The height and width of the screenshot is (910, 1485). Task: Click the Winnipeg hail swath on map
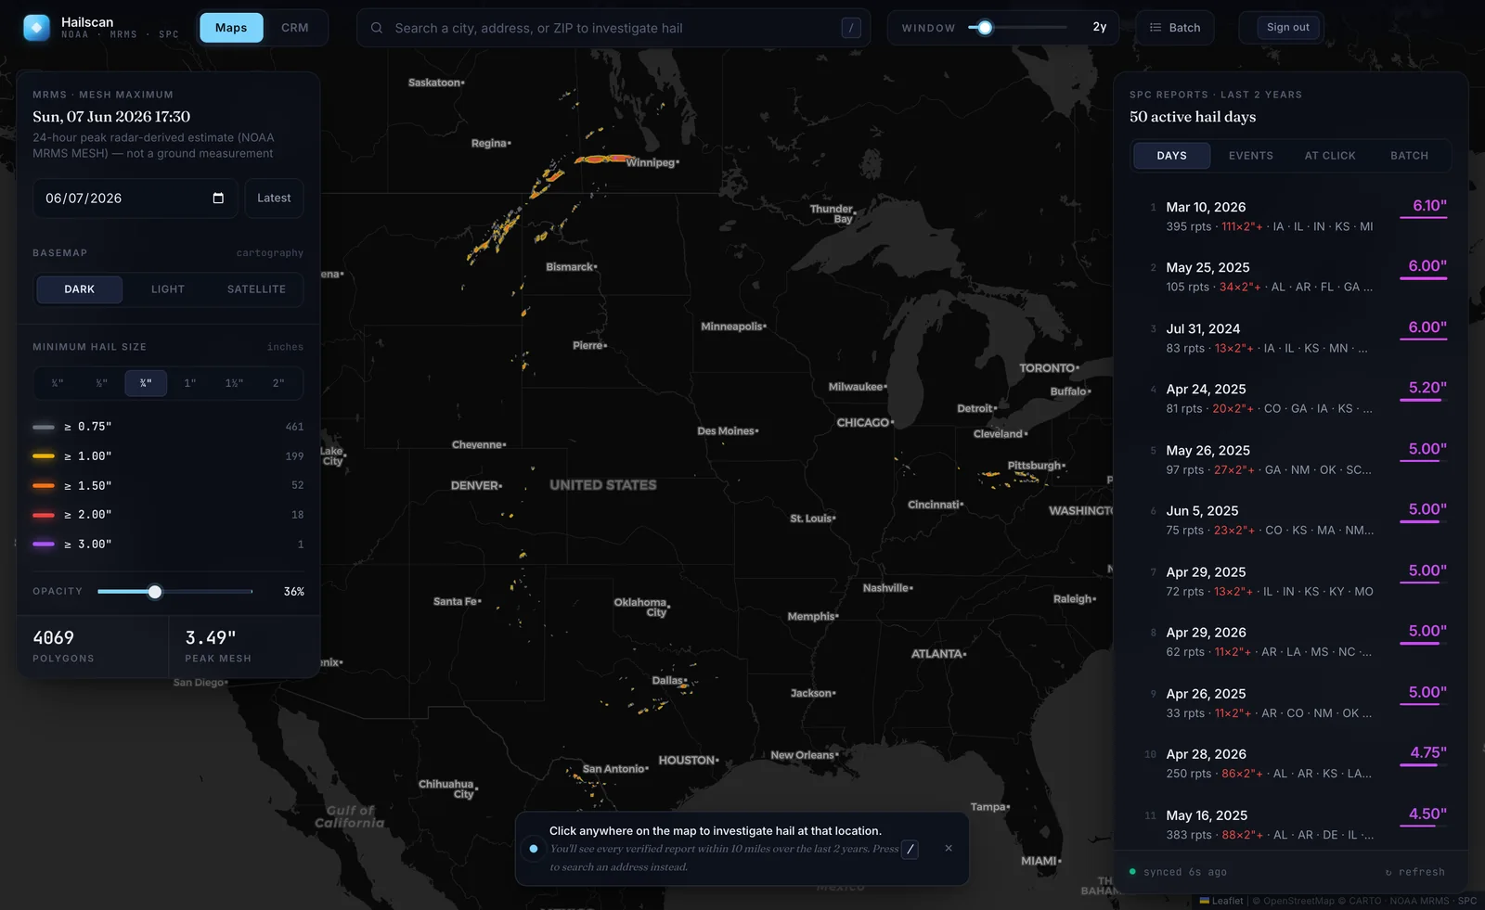[604, 160]
